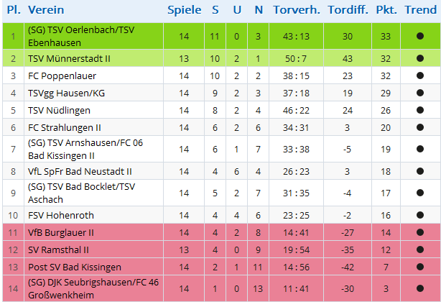Select the Tordiff. column header
The height and width of the screenshot is (302, 441).
click(x=347, y=11)
